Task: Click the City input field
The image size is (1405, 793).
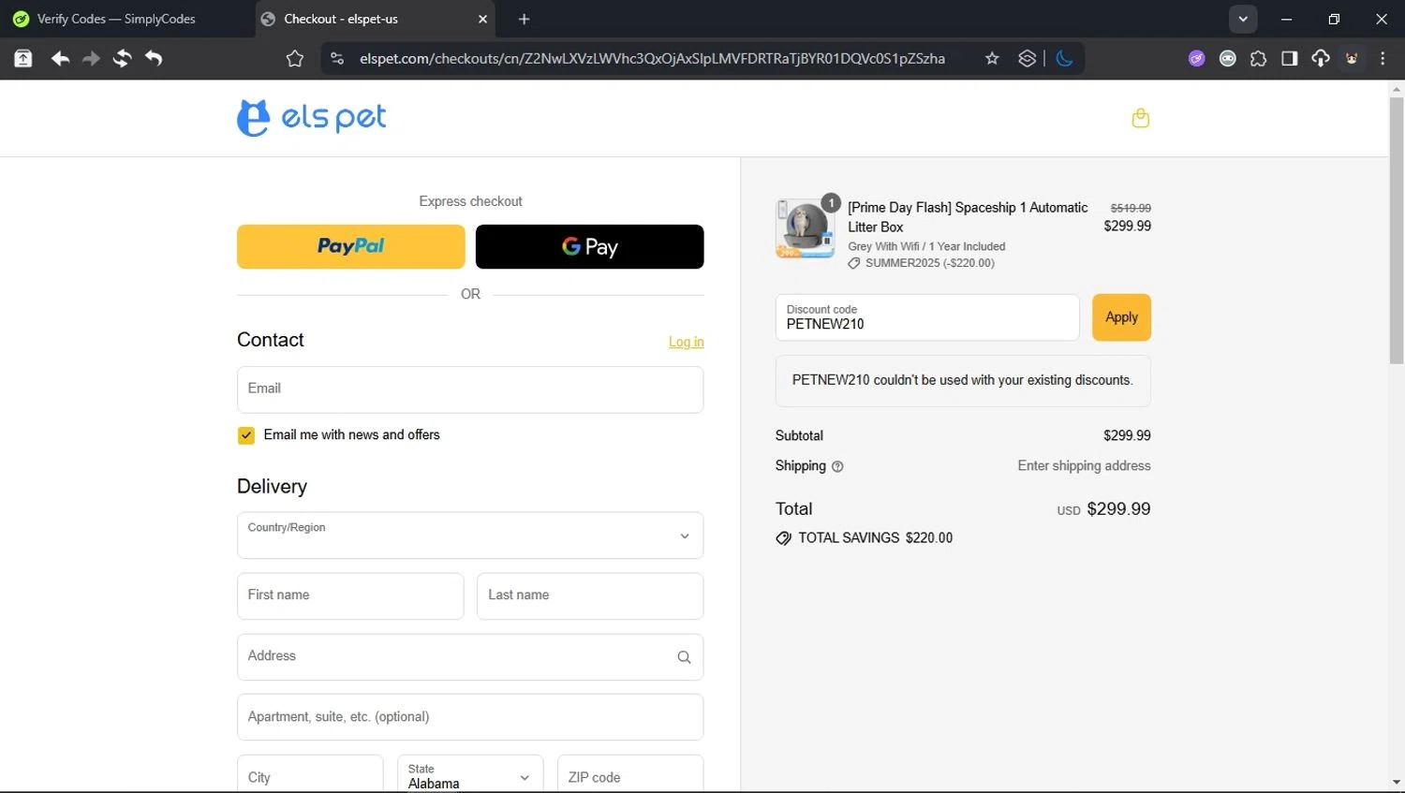Action: pyautogui.click(x=310, y=776)
